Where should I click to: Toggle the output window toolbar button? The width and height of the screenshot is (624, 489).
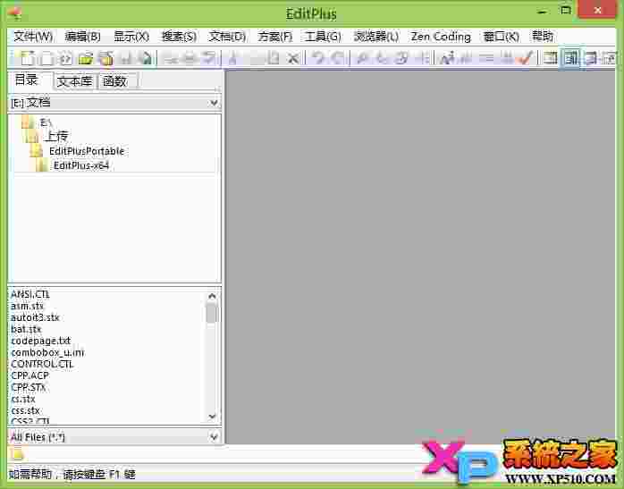(x=592, y=58)
